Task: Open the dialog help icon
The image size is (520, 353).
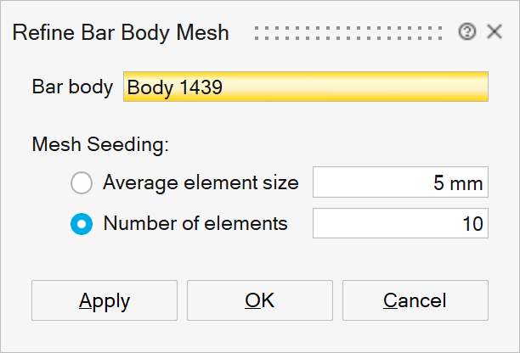Action: [x=466, y=32]
